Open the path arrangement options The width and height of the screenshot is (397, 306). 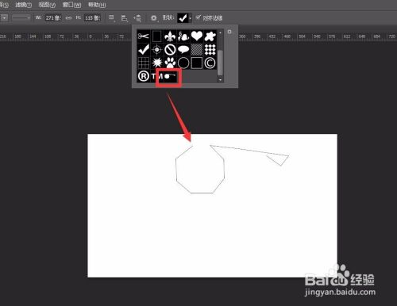137,18
